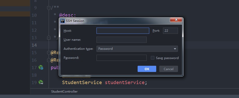This screenshot has height=98, width=239.
Task: Toggle fold marker on line 15 annotation
Action: [49, 53]
